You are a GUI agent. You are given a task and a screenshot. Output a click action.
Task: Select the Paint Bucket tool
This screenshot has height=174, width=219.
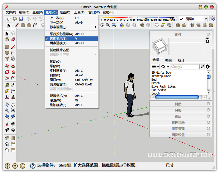click(7, 40)
